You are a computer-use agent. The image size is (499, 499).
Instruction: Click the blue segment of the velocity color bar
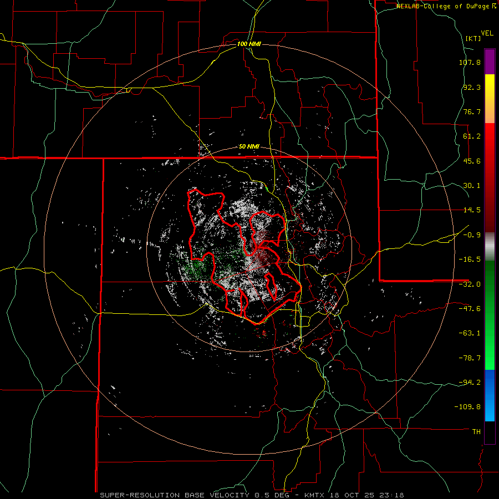tap(490, 395)
